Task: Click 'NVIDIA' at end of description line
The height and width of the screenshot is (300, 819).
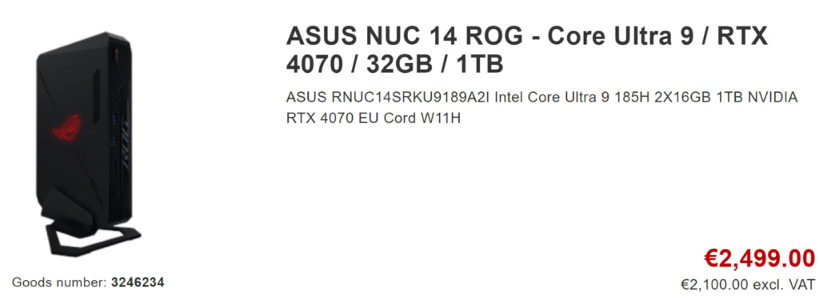Action: click(x=772, y=98)
